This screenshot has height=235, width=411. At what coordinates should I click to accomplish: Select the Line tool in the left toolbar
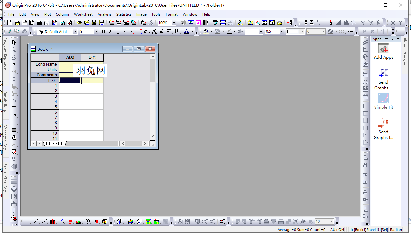point(14,123)
